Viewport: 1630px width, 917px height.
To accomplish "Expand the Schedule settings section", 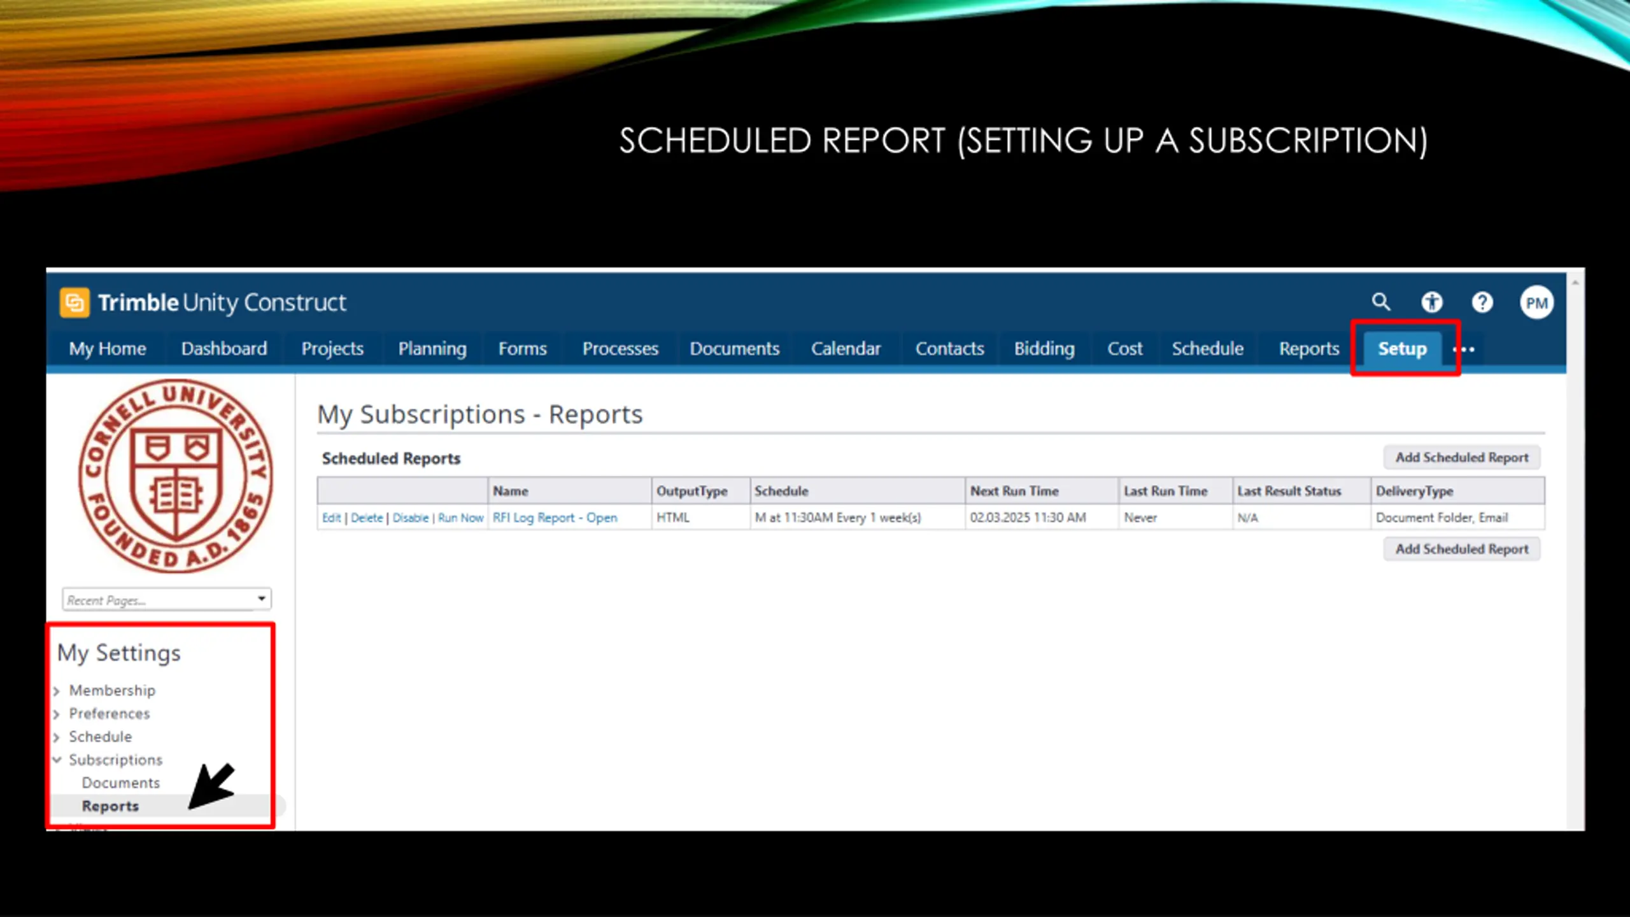I will pos(101,737).
